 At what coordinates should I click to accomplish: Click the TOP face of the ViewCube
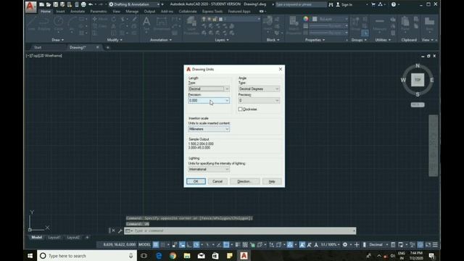[418, 80]
